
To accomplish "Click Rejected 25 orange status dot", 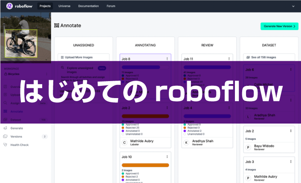I will (123, 128).
